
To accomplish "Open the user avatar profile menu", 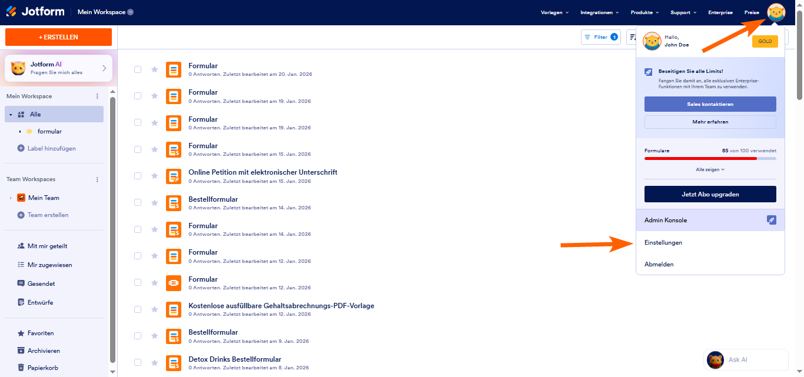I will coord(776,12).
